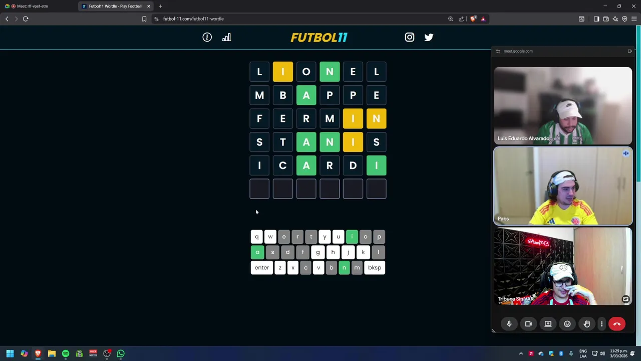Open Brave Wallet icon
Viewport: 641px width, 361px height.
(x=606, y=19)
